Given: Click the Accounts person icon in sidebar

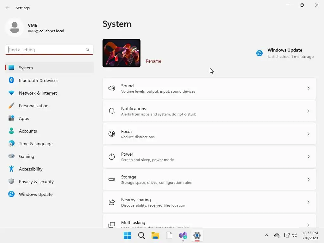Looking at the screenshot, I should [11, 131].
